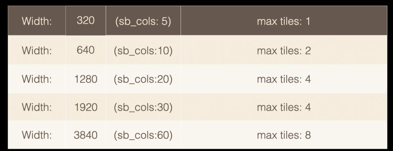
Task: Select the max tiles: 1 cell
Action: [x=283, y=21]
